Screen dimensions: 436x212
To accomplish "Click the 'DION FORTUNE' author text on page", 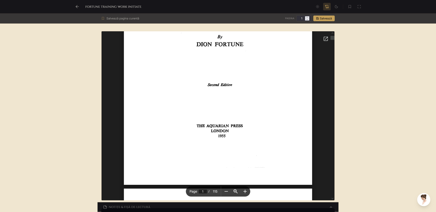I will point(220,44).
